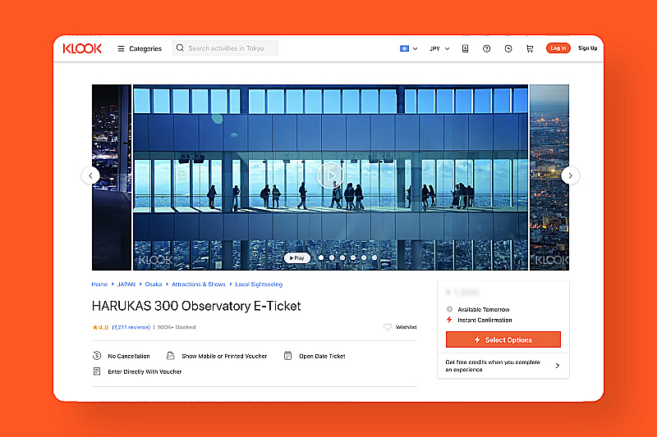
Task: Click the Instant Confirmation text
Action: point(485,321)
